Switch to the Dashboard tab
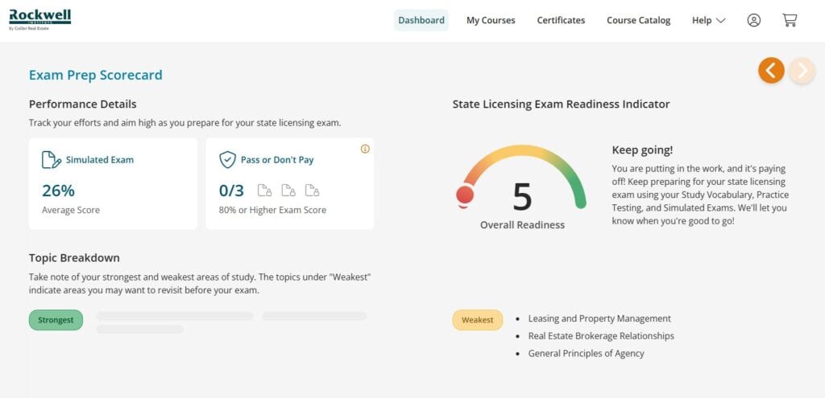The image size is (825, 398). click(x=421, y=21)
